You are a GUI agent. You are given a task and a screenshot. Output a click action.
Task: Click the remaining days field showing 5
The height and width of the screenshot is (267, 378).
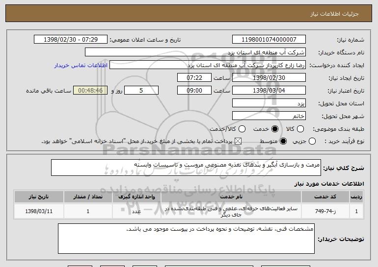click(x=141, y=91)
